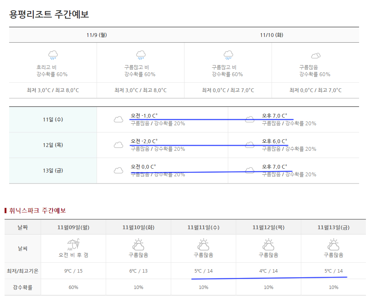The height and width of the screenshot is (300, 372).
Task: Click the 오전 -1.0 C° temperature text
Action: (144, 116)
